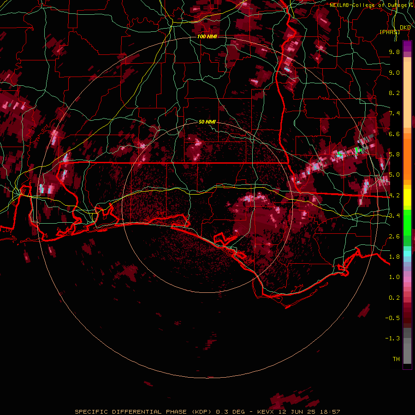Click the 50 NMI range ring label
Viewport: 415px width, 415px height.
207,122
